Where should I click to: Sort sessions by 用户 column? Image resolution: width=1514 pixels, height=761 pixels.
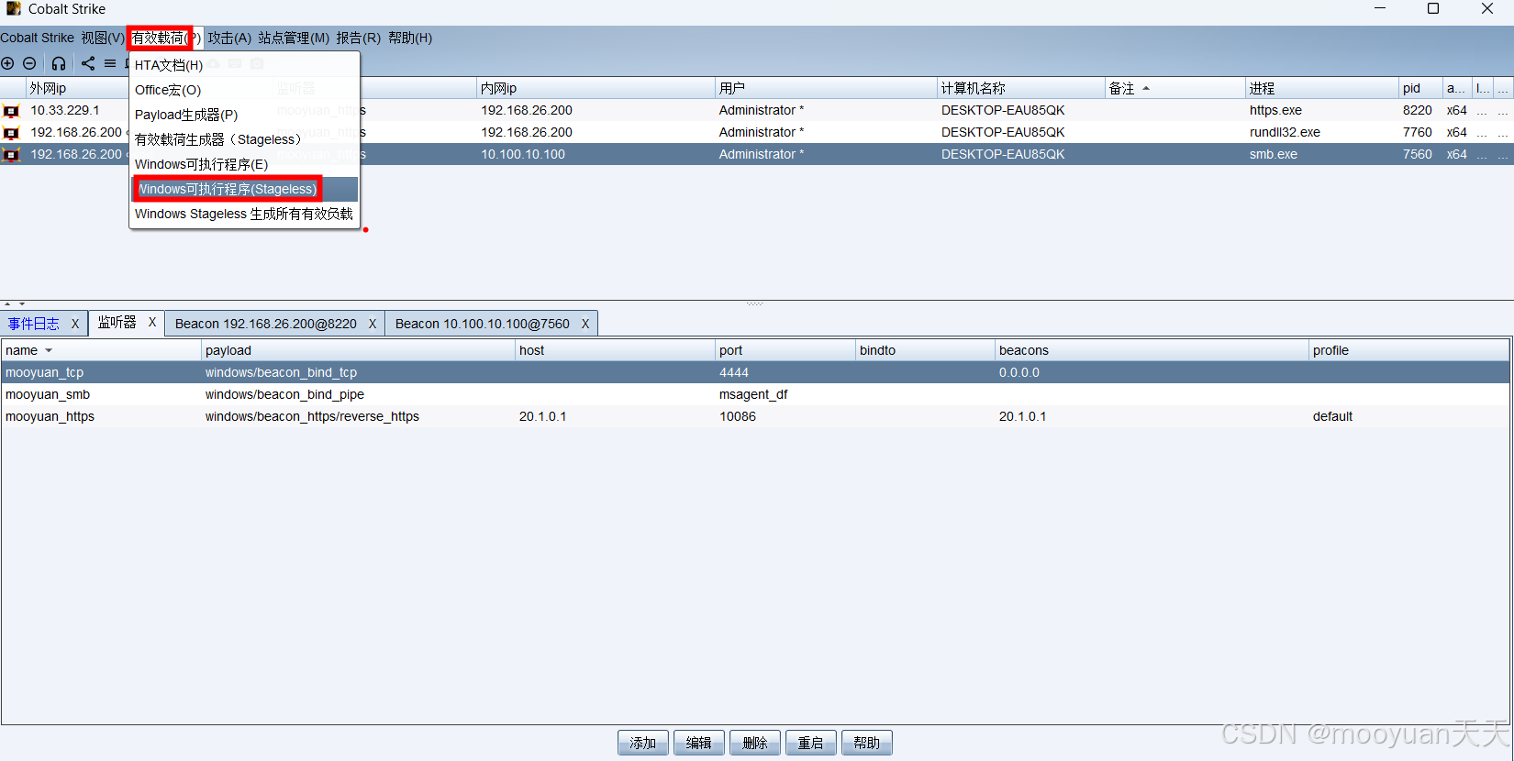[x=826, y=88]
